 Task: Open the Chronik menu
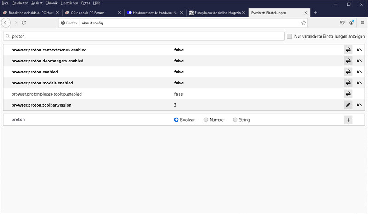pyautogui.click(x=52, y=3)
